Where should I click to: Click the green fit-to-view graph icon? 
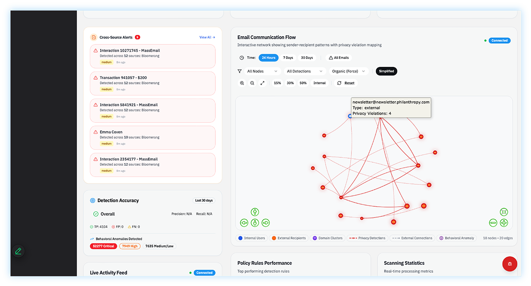pyautogui.click(x=504, y=212)
